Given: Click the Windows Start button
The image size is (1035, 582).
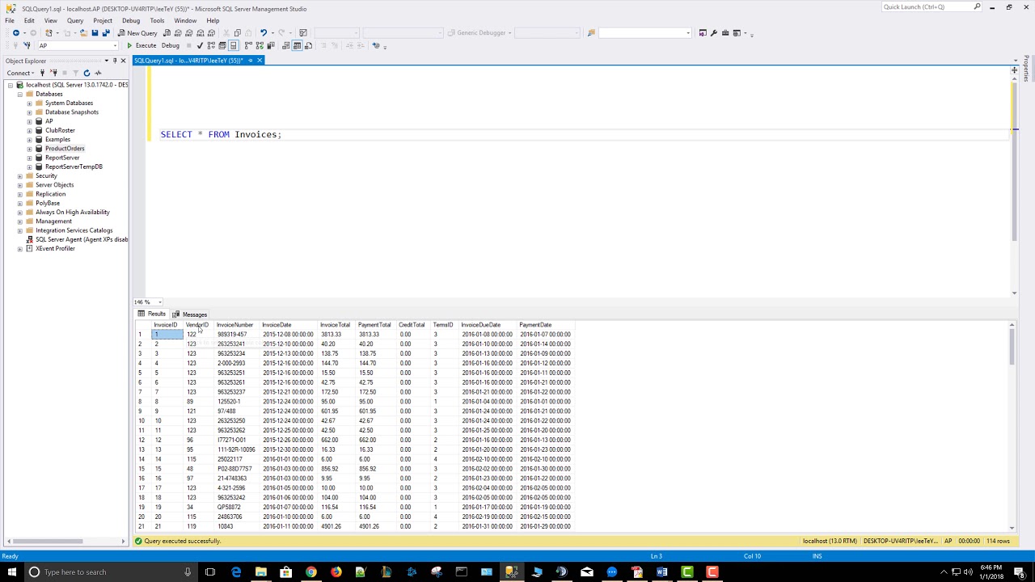Looking at the screenshot, I should 11,572.
